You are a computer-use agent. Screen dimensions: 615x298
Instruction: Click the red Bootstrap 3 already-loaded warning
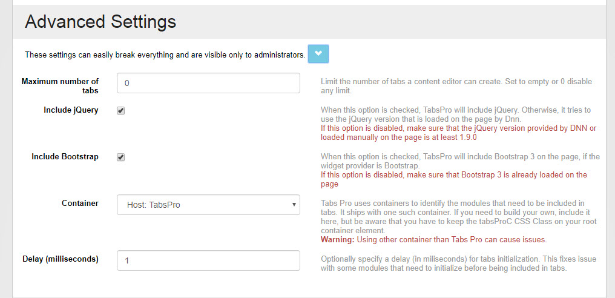pos(453,179)
